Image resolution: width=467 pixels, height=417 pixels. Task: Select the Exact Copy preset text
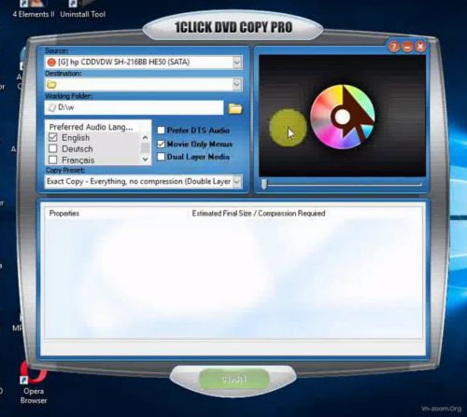click(138, 181)
